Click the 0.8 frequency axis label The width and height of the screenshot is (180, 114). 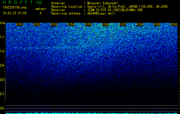[3, 80]
